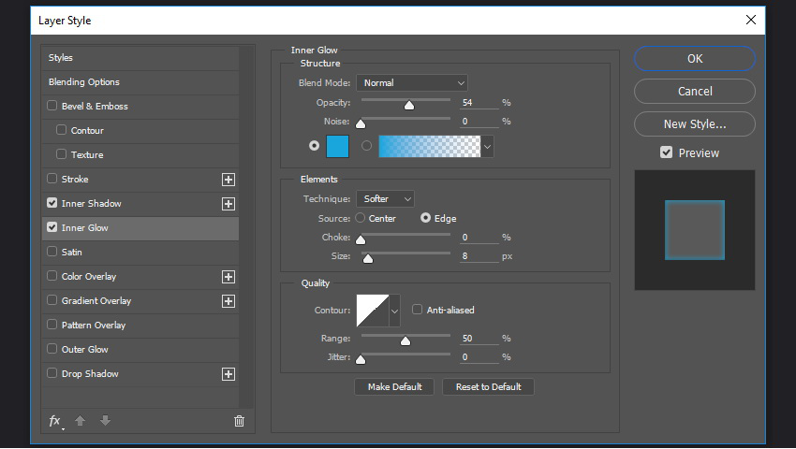Choose Center as glow source
This screenshot has height=449, width=796.
click(361, 218)
